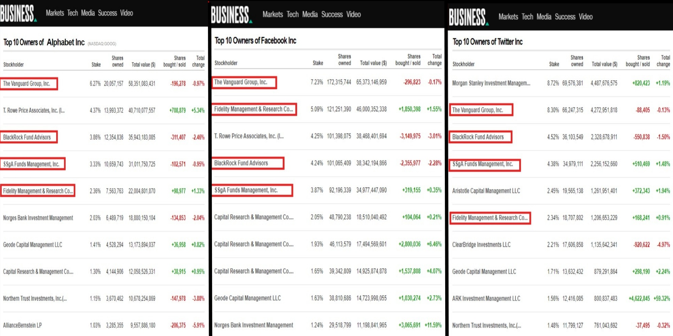Image resolution: width=673 pixels, height=336 pixels.
Task: Click Twitter shares bought +4,622,845
Action: 639,299
